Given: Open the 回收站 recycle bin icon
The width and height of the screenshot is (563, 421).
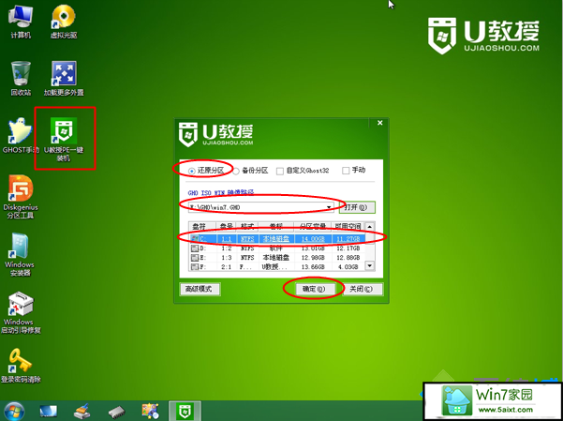Looking at the screenshot, I should (21, 79).
